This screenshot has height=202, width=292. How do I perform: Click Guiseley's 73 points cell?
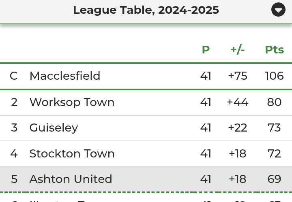274,128
